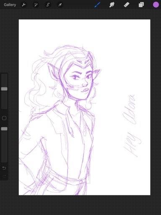The image size is (161, 215).
Task: Undo the last stroke
Action: tap(4, 168)
